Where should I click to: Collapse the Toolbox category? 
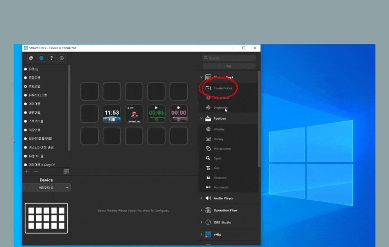tap(201, 118)
